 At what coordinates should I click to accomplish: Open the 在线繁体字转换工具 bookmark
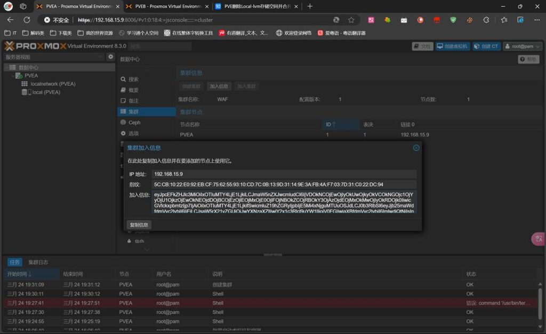188,33
